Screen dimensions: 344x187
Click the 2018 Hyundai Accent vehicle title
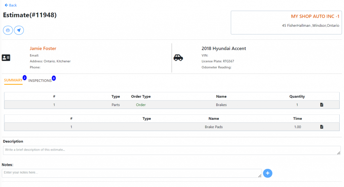tap(224, 49)
